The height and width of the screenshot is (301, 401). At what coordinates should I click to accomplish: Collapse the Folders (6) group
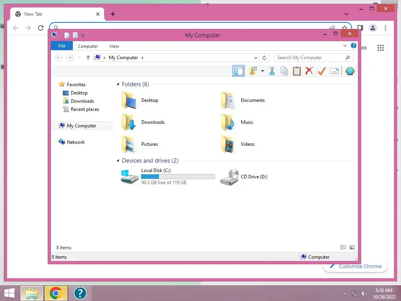pyautogui.click(x=118, y=84)
